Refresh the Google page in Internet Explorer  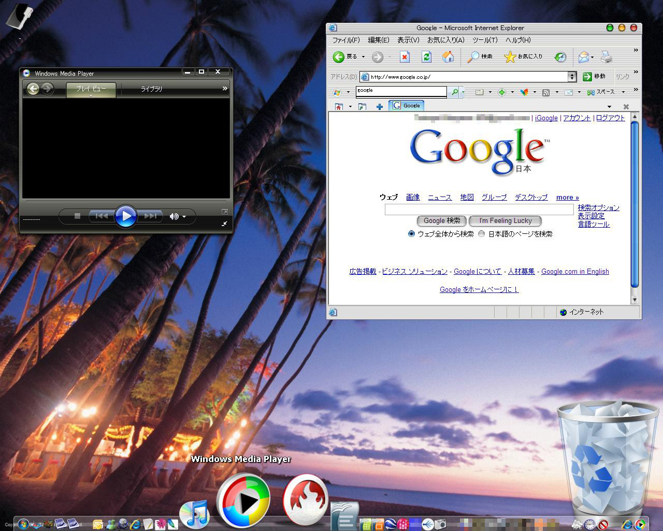[426, 57]
